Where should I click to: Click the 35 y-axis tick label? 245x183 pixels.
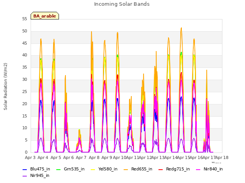click(24, 67)
